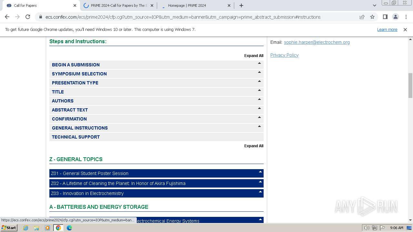Expand the PRESENTATION TYPE section
The image size is (413, 232).
[156, 83]
